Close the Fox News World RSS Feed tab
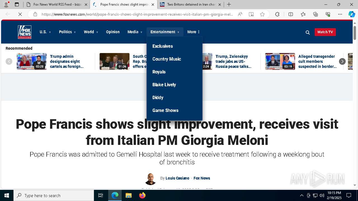 click(86, 4)
